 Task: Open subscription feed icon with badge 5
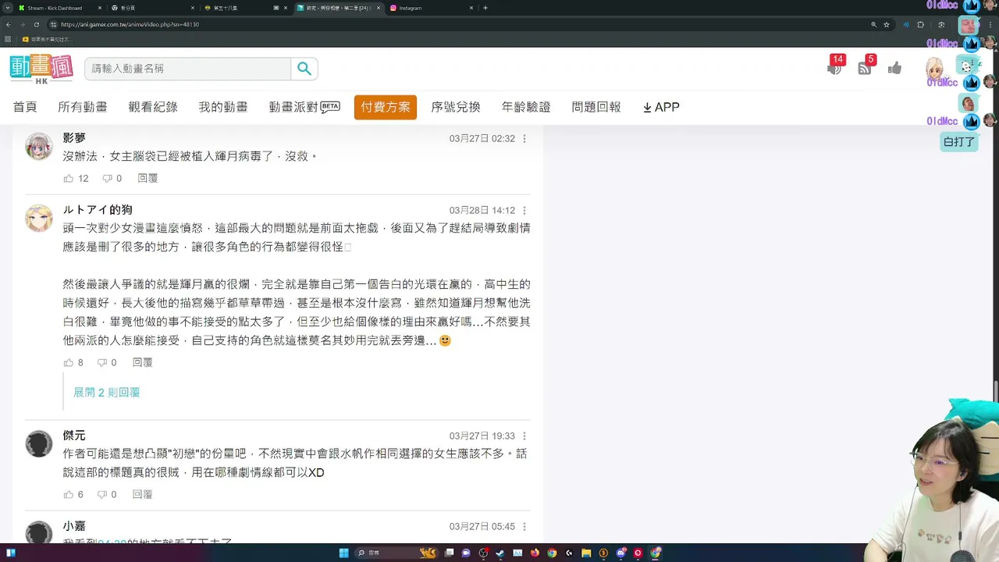(866, 66)
